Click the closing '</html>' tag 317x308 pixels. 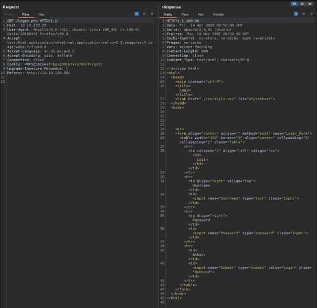click(x=174, y=298)
